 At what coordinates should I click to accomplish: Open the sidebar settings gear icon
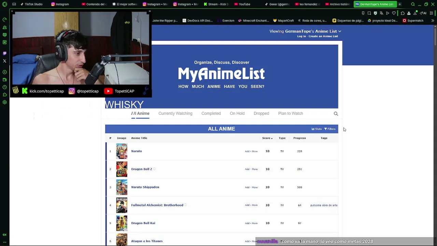[x=4, y=102]
